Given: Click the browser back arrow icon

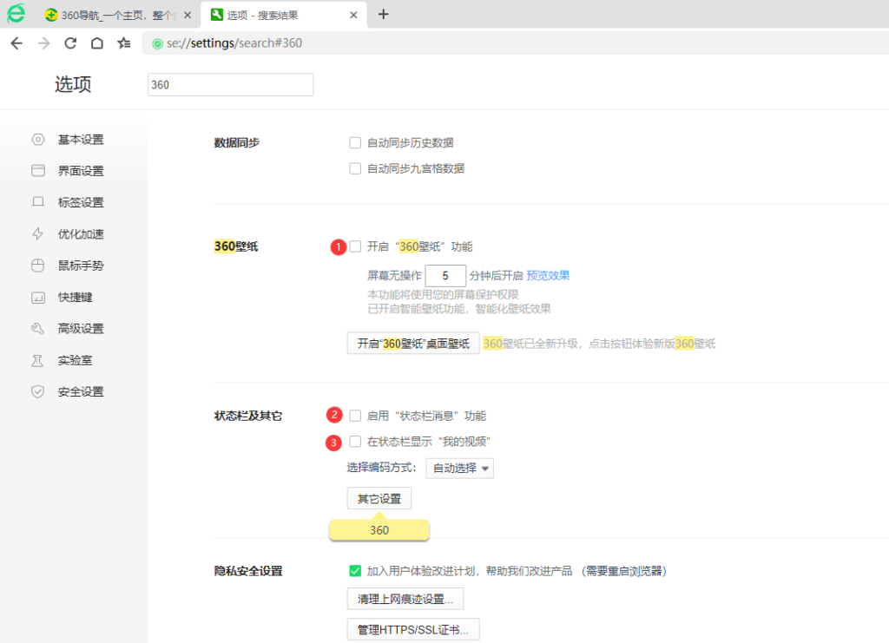Looking at the screenshot, I should 16,43.
